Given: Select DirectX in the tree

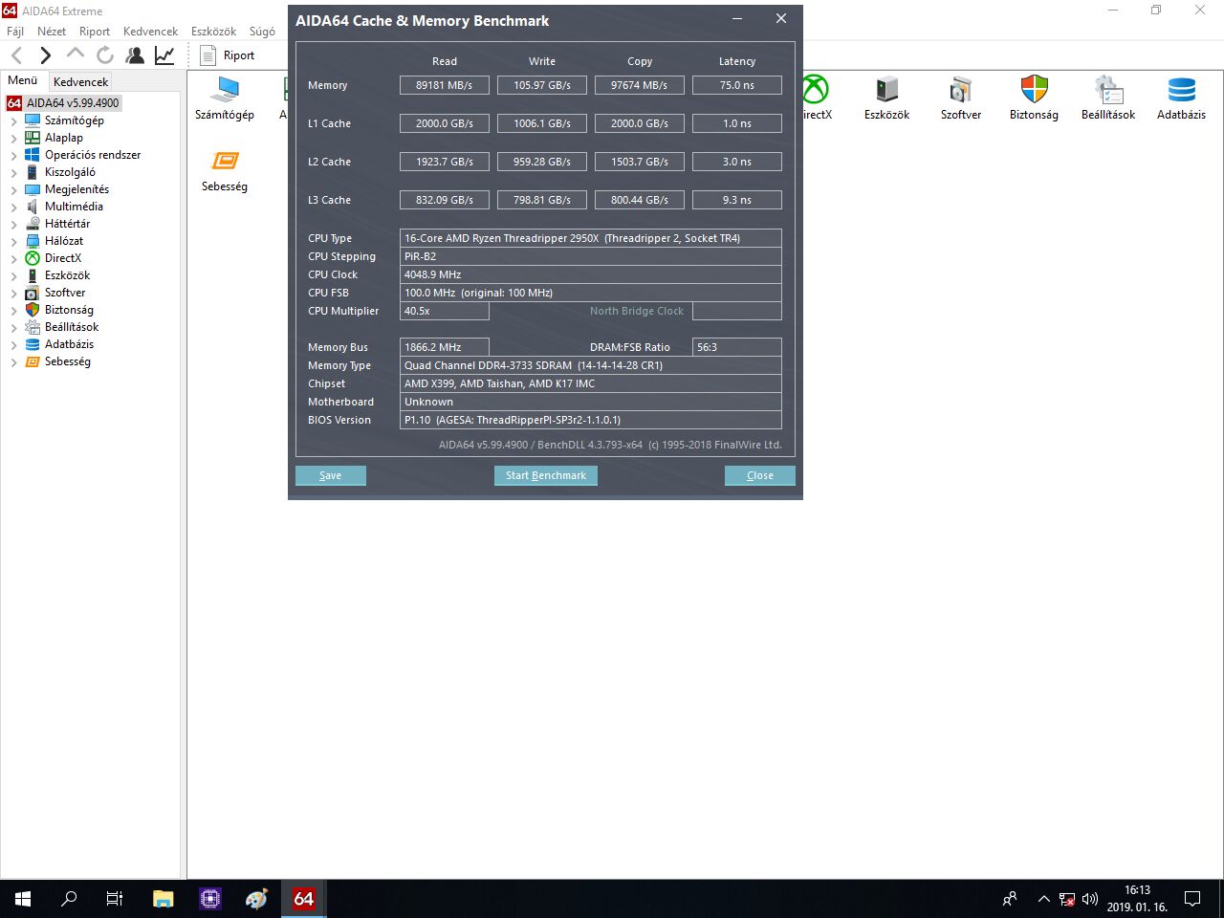Looking at the screenshot, I should coord(62,258).
